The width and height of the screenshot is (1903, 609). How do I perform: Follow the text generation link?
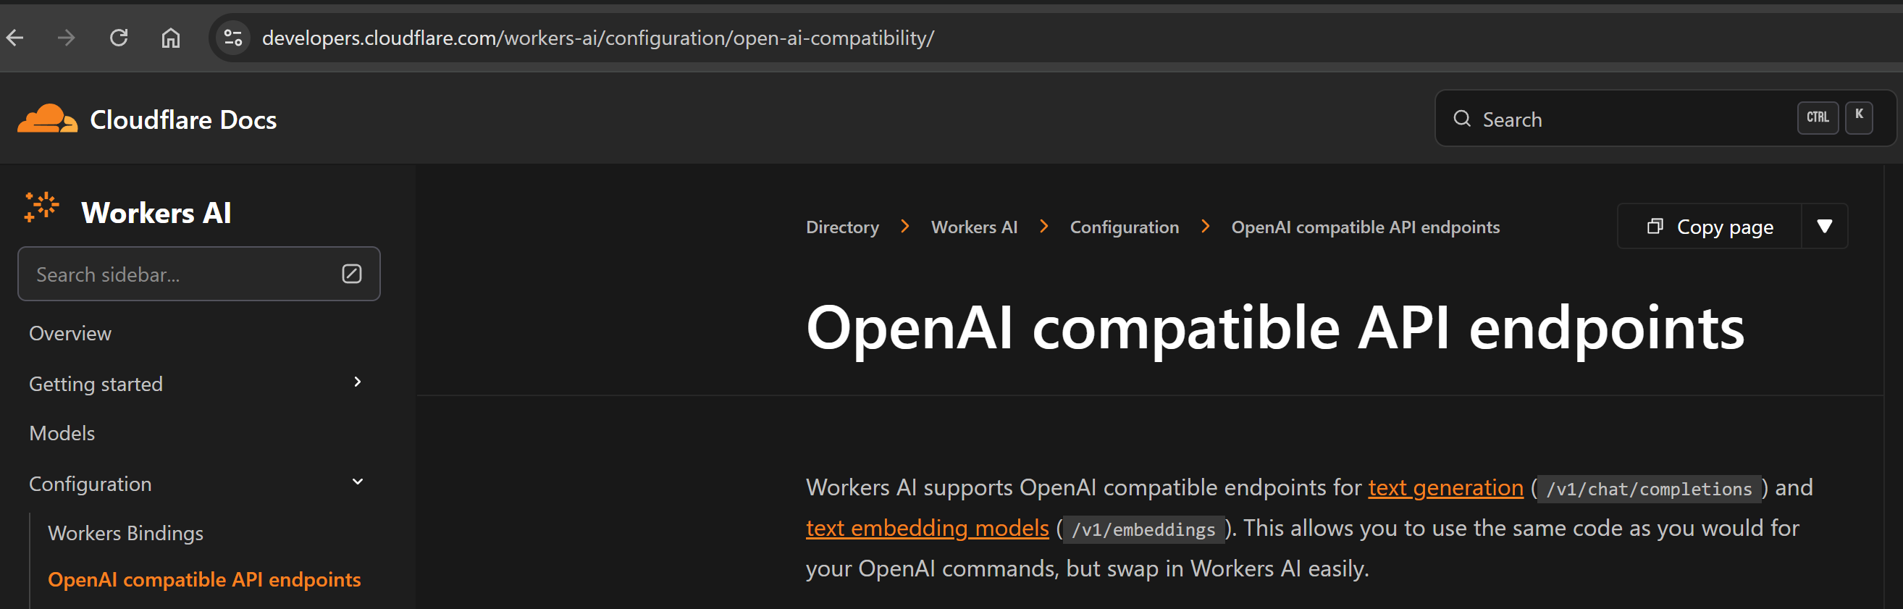click(x=1446, y=488)
